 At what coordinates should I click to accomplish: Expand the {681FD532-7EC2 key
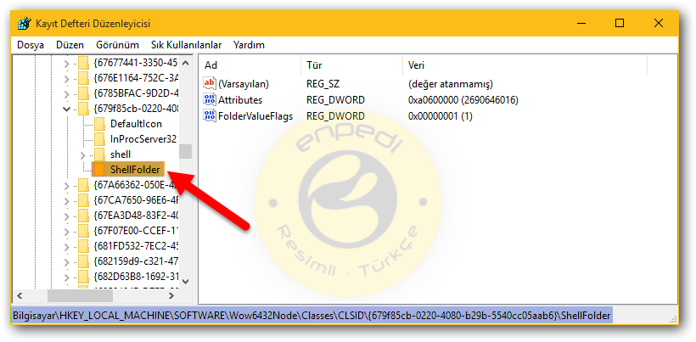[x=66, y=247]
